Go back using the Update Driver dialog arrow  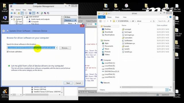click(4, 31)
